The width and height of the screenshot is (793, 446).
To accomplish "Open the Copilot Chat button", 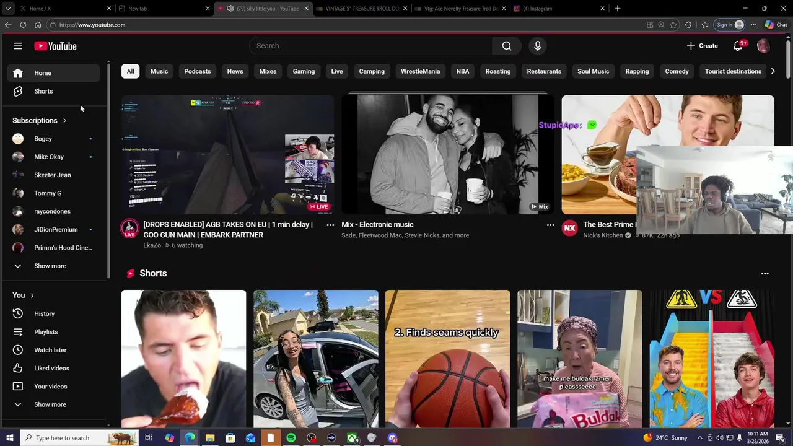I will pyautogui.click(x=776, y=25).
